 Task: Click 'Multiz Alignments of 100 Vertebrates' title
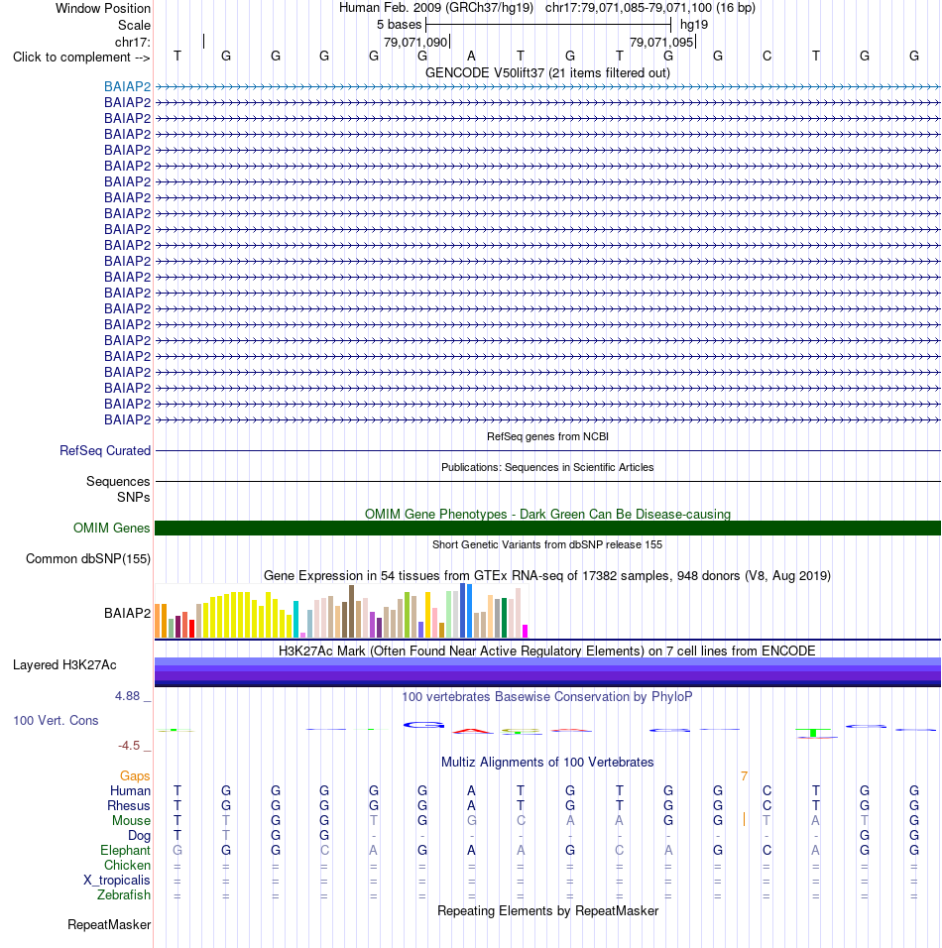pos(547,762)
